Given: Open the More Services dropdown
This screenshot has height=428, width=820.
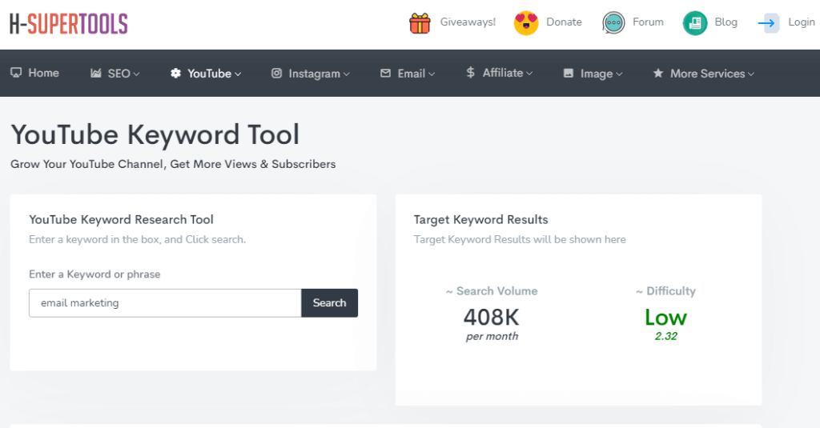Looking at the screenshot, I should click(x=712, y=73).
